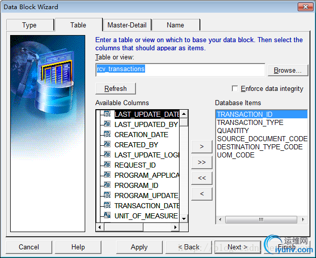Open the Browse... table dialog
This screenshot has height=258, width=316.
click(288, 70)
